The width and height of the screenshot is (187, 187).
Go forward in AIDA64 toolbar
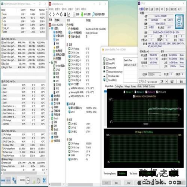coord(54,15)
